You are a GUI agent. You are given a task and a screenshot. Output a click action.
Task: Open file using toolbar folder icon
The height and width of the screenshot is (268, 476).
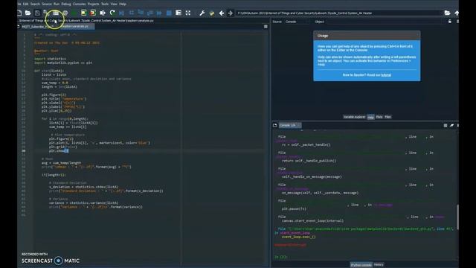coord(28,13)
